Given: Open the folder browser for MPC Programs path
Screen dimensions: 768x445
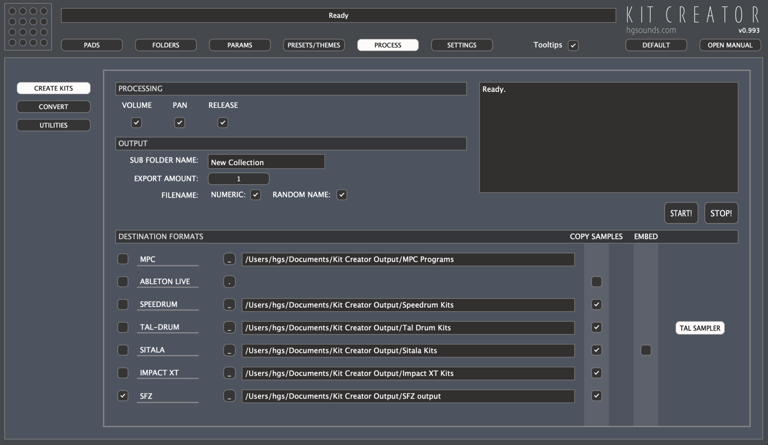Looking at the screenshot, I should pyautogui.click(x=229, y=259).
